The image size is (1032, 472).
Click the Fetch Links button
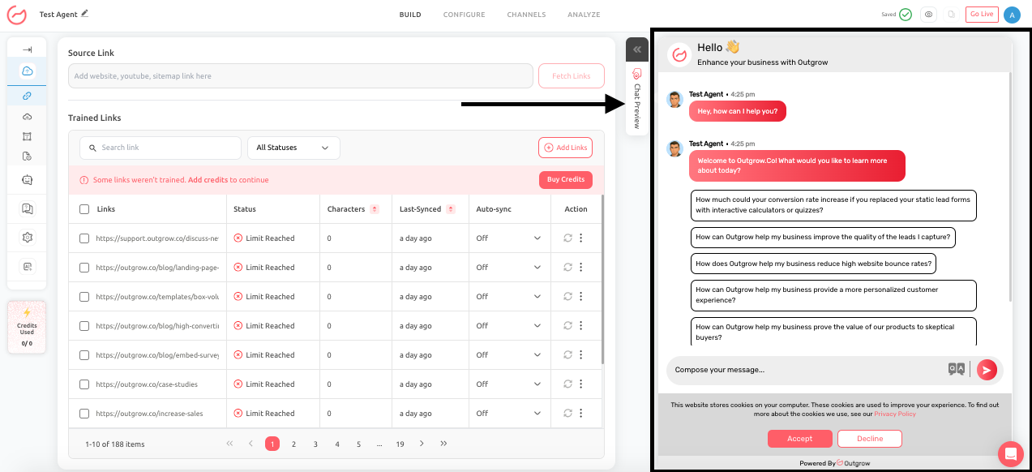[572, 75]
